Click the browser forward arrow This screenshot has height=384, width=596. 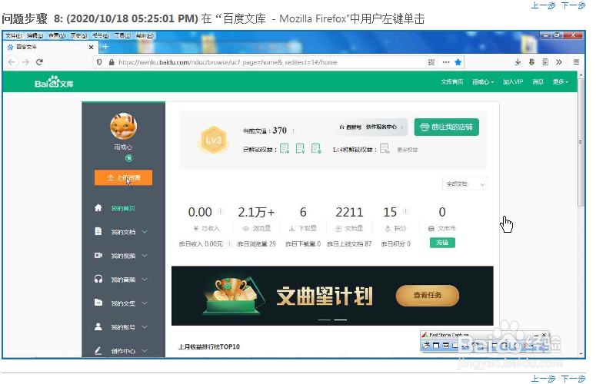(x=25, y=62)
